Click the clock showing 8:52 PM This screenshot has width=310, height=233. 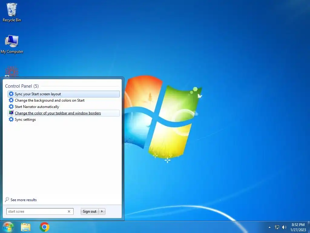pos(298,225)
